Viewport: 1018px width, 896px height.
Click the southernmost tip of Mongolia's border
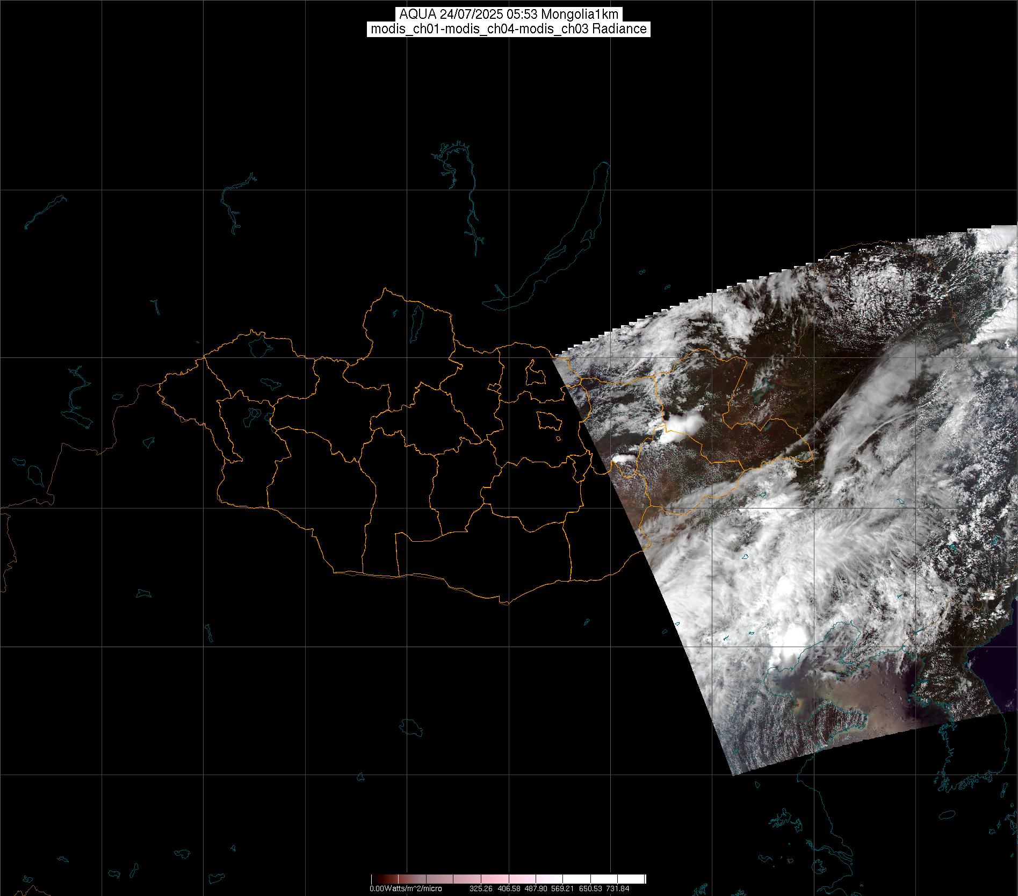[505, 603]
